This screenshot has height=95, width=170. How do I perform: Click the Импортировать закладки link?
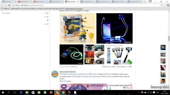coord(74,9)
